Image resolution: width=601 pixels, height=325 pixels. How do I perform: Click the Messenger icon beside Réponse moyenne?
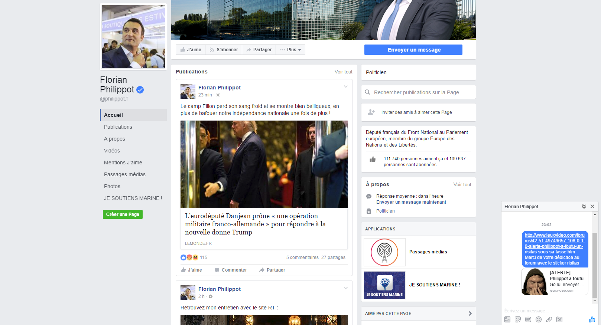[x=369, y=196]
